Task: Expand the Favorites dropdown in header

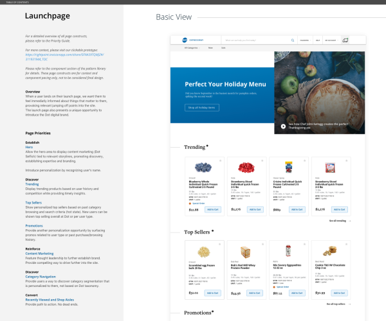Action: coord(304,40)
